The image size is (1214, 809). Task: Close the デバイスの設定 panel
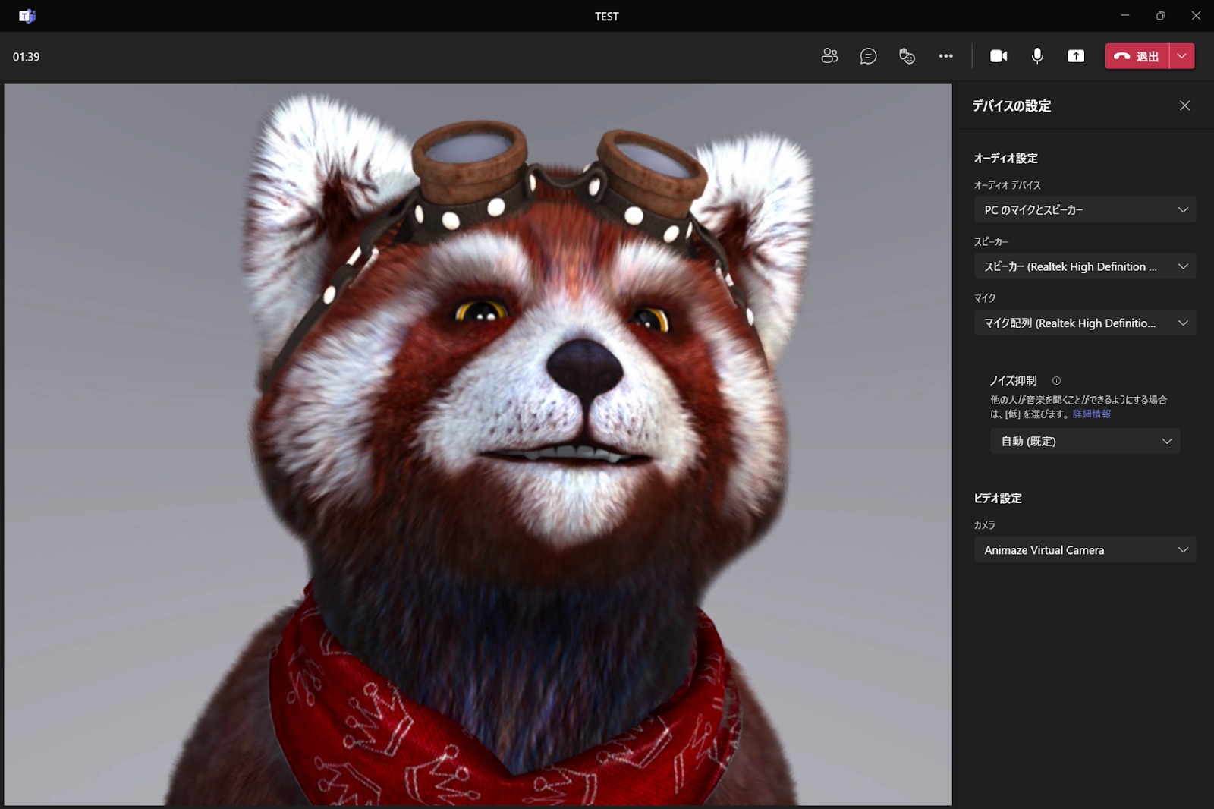point(1184,105)
